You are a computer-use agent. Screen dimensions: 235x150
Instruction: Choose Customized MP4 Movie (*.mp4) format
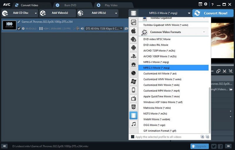pos(173,91)
